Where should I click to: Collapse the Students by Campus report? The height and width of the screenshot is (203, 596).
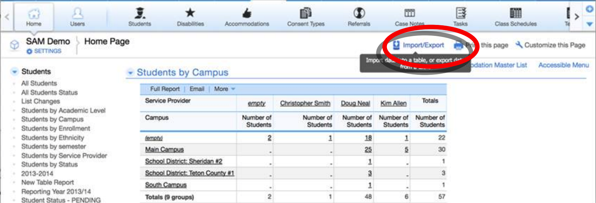[130, 73]
